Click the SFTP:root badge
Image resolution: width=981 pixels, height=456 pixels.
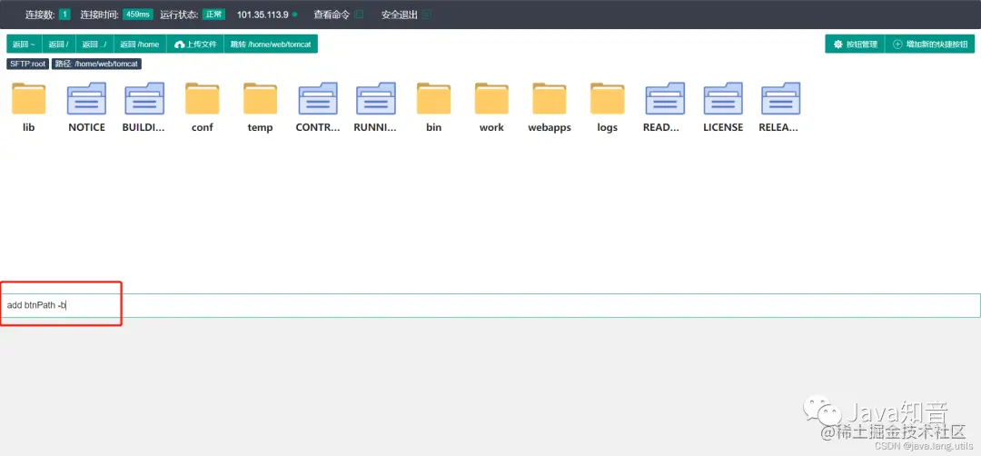coord(28,64)
